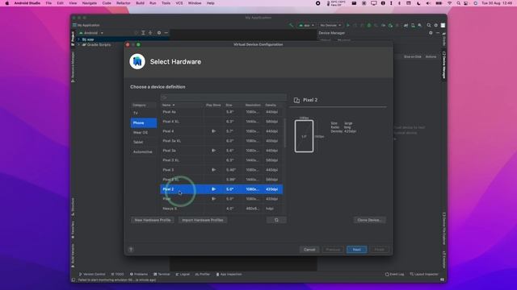Screen dimensions: 517x290
Task: Select the Phone category
Action: 144,122
